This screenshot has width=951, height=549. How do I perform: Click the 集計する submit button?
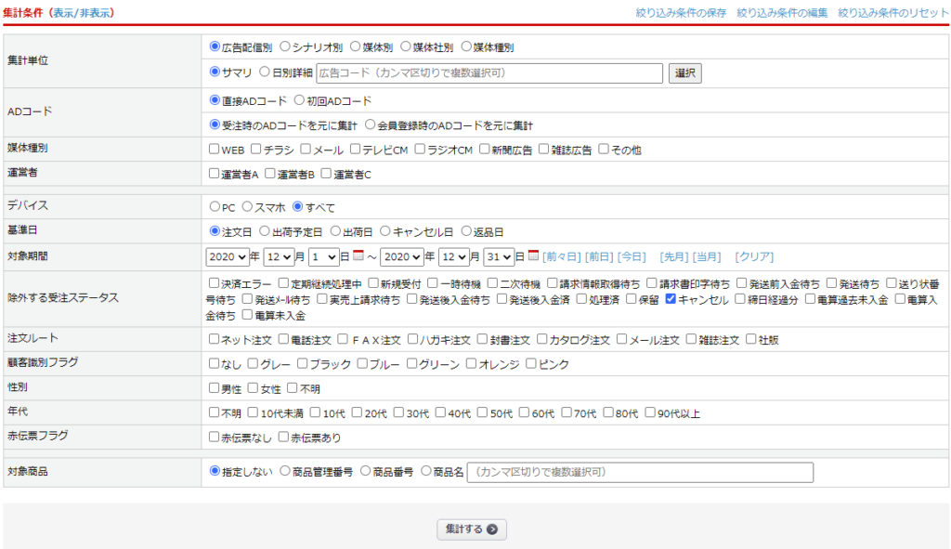472,529
